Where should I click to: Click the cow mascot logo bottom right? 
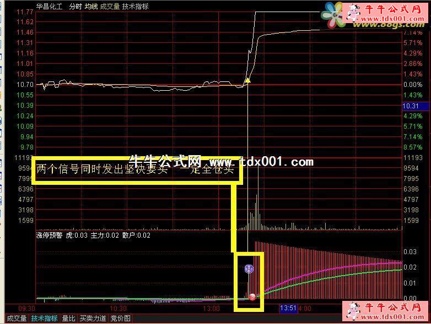(x=353, y=311)
